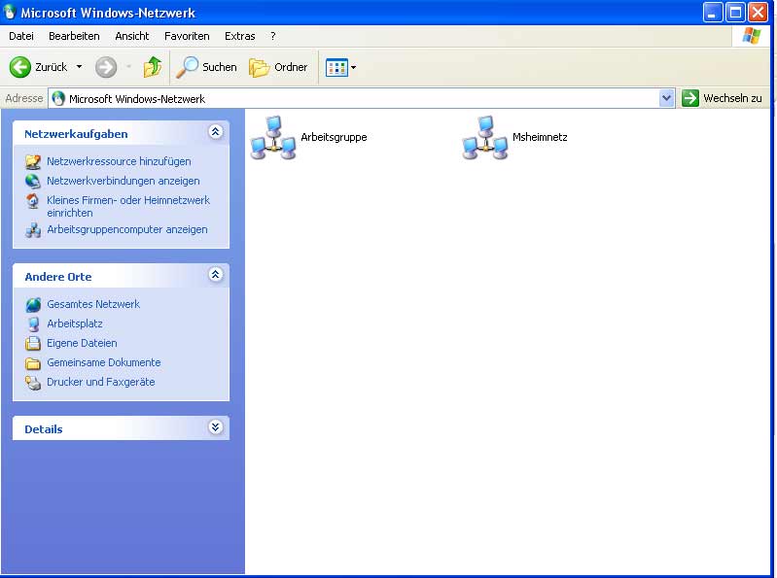Select the Arbeitsgruppe network icon

(273, 138)
